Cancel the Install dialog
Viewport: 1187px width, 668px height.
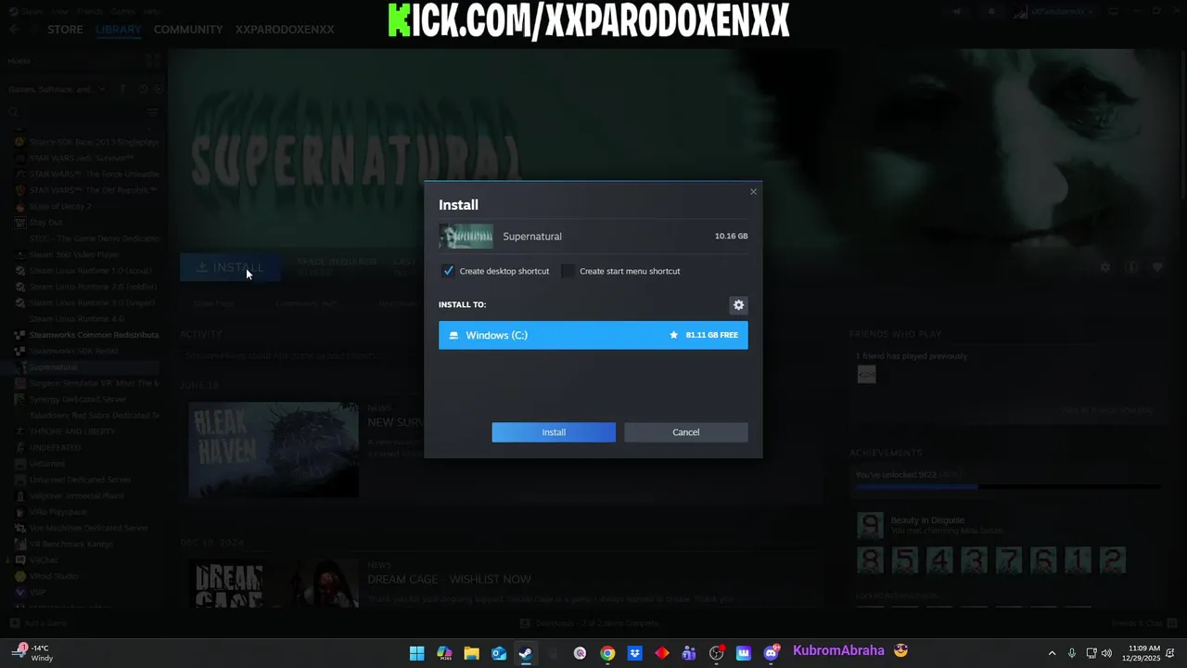click(x=686, y=432)
